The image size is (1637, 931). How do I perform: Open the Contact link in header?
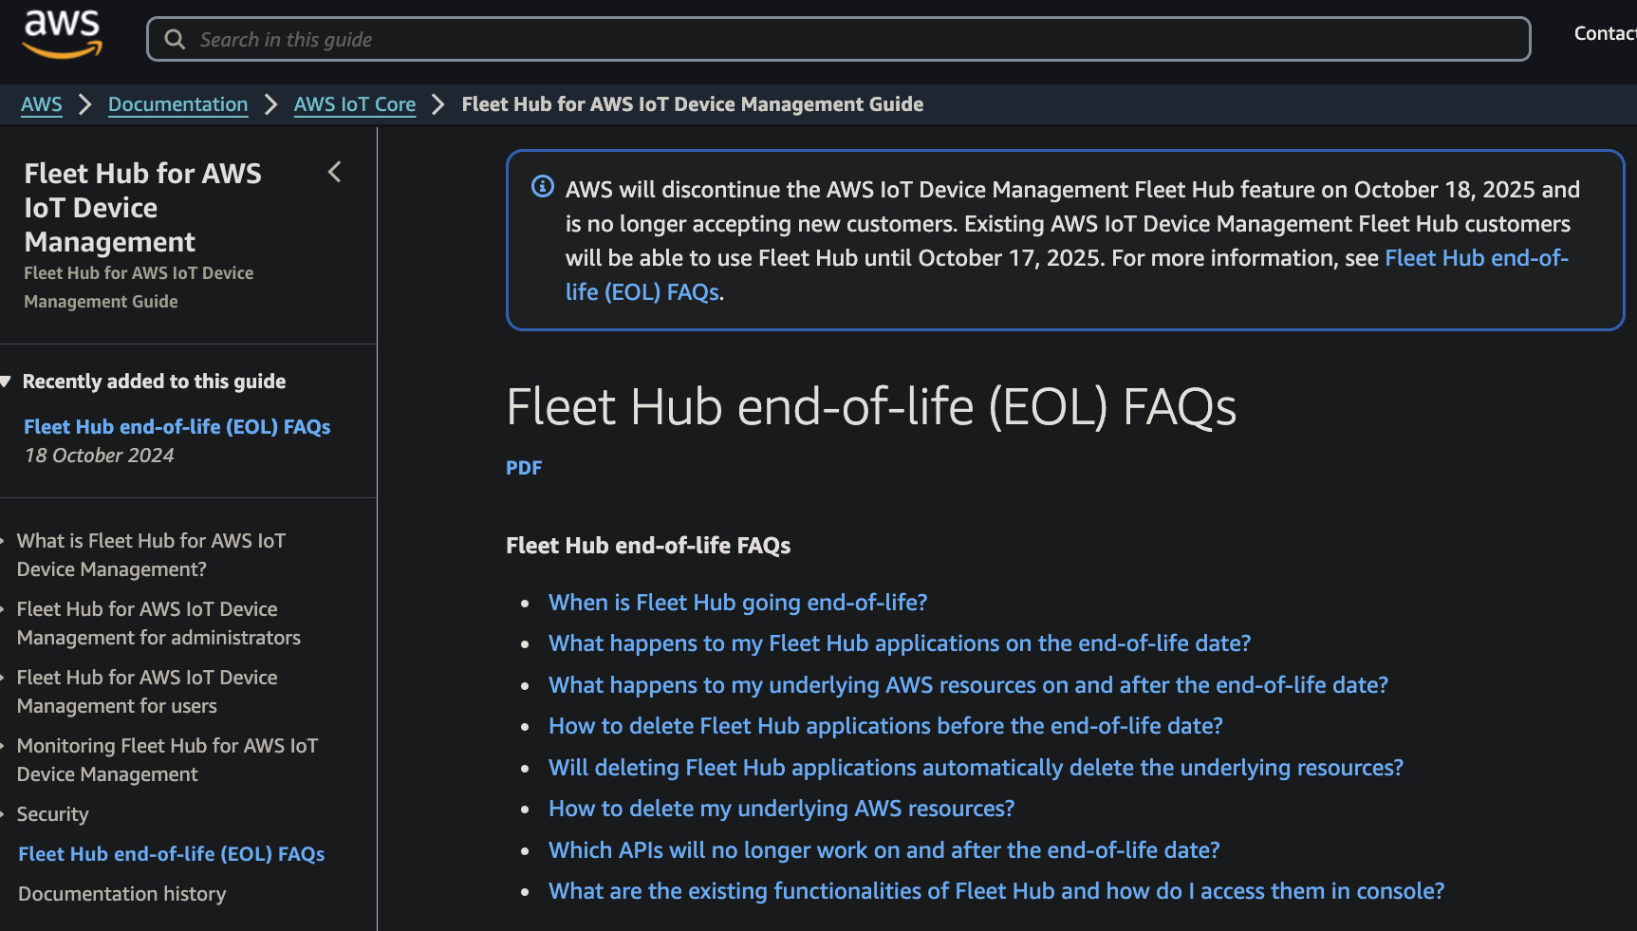[1605, 33]
